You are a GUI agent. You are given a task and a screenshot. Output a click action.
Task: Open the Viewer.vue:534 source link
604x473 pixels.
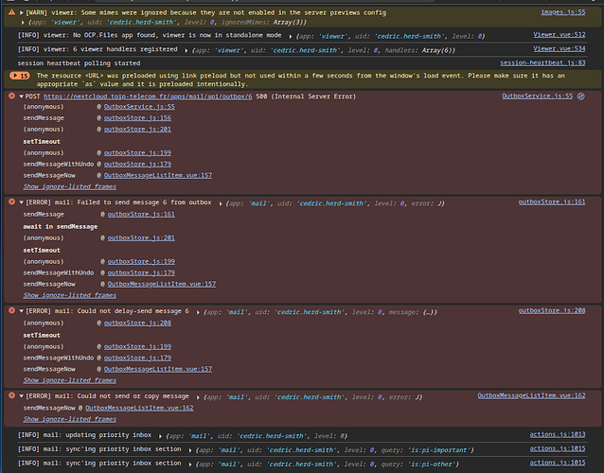pyautogui.click(x=559, y=48)
